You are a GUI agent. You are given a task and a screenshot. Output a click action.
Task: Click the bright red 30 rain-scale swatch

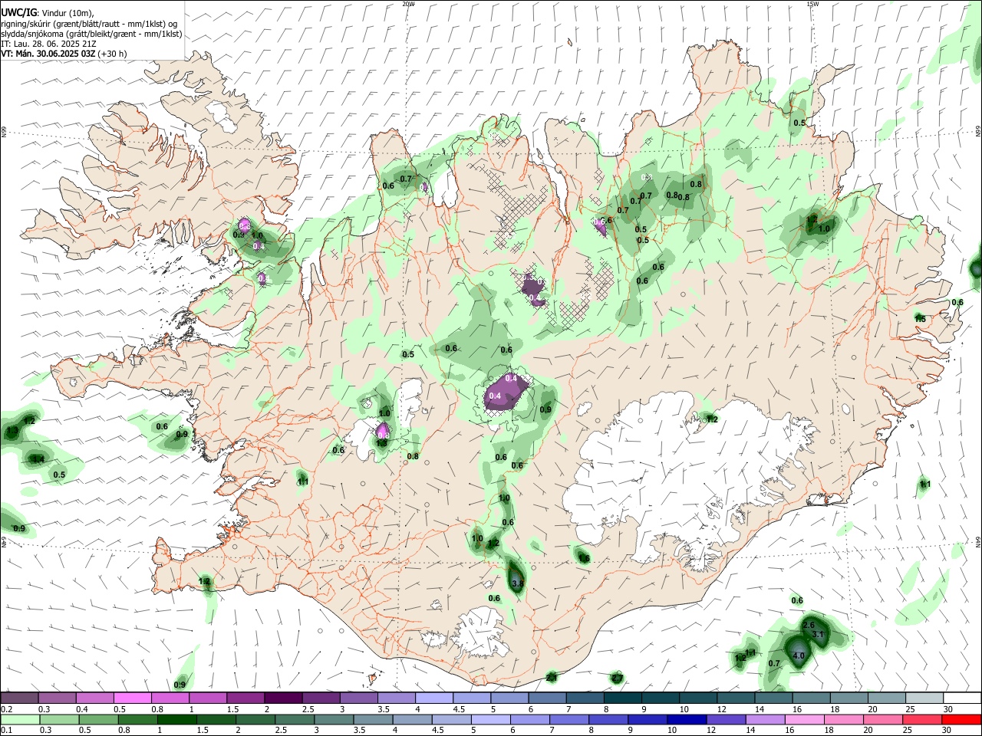coord(962,719)
